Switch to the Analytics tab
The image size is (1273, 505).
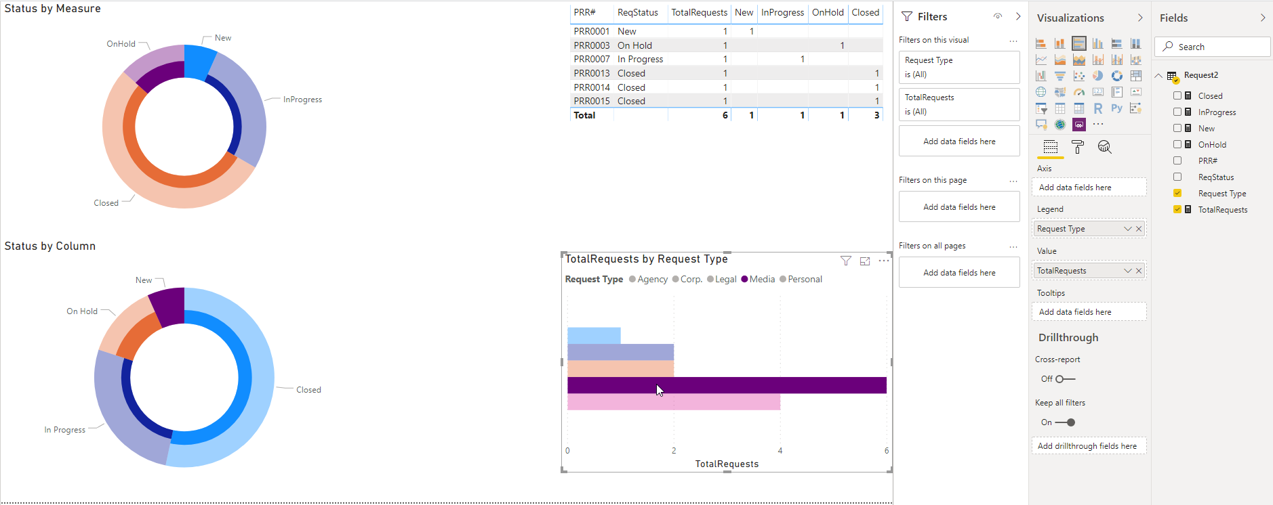pos(1105,147)
